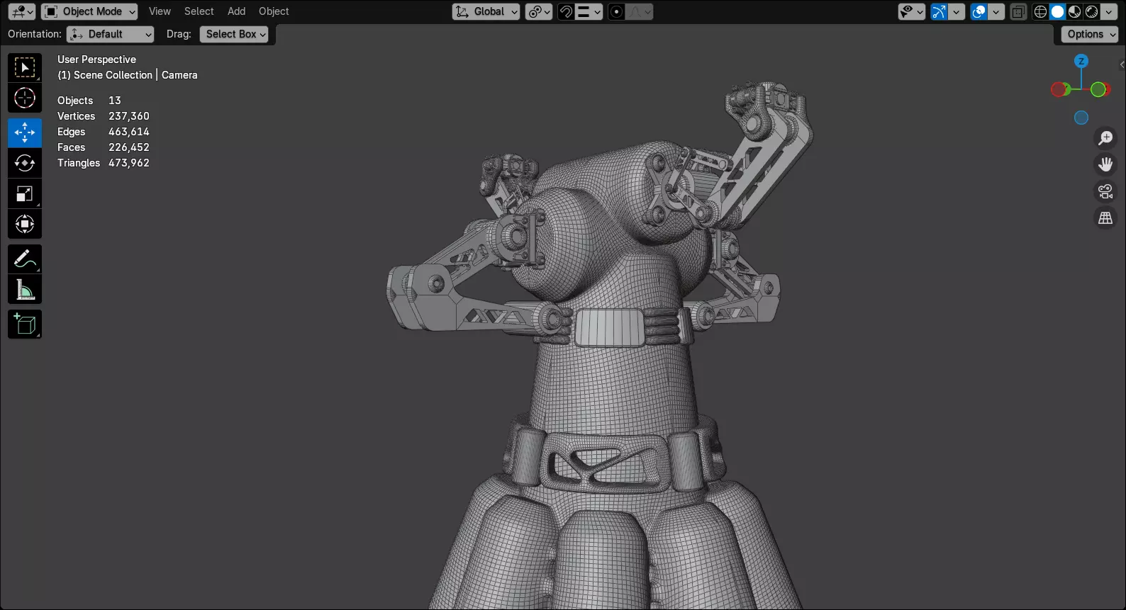The height and width of the screenshot is (610, 1126).
Task: Click the Objects '13' count
Action: tap(115, 101)
